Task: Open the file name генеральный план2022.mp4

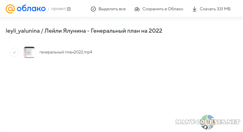Action: pyautogui.click(x=66, y=52)
